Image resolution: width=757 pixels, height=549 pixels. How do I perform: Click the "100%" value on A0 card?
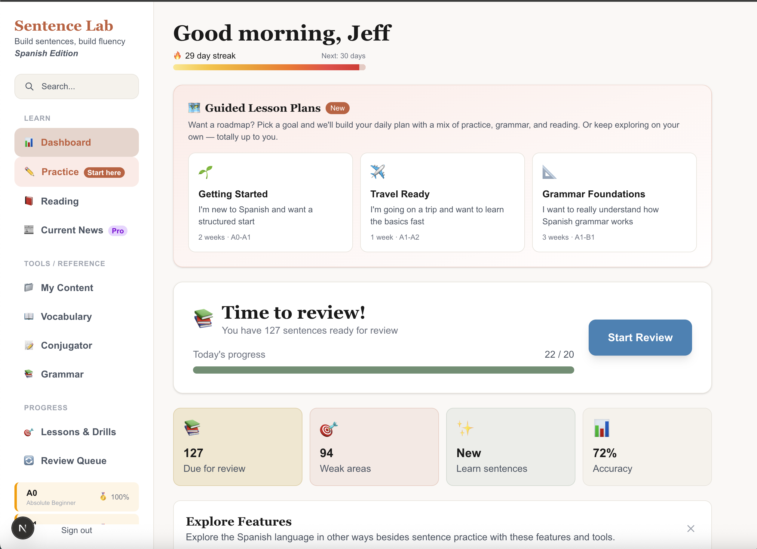pos(120,497)
